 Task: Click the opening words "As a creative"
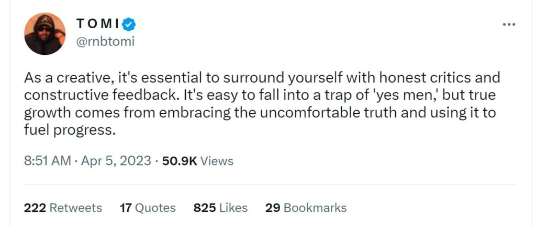[67, 78]
